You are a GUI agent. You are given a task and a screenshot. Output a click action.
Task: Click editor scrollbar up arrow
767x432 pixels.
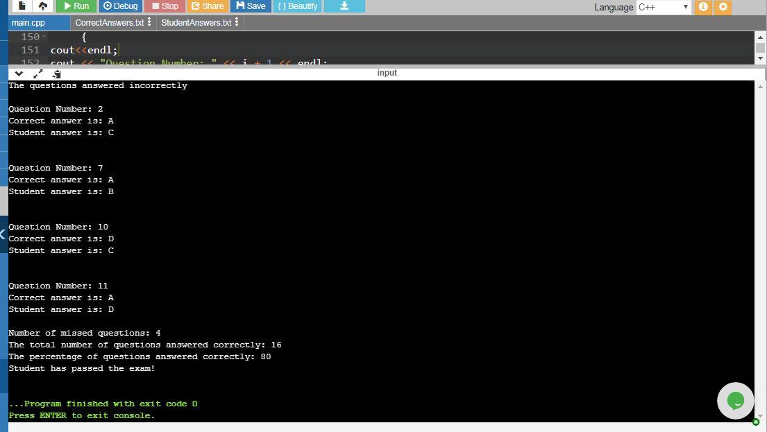coord(760,37)
